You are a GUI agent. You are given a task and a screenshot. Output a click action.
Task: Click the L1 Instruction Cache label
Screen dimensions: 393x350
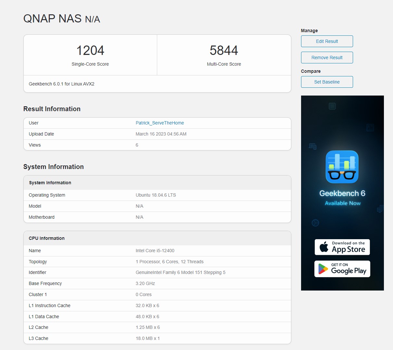pos(49,305)
